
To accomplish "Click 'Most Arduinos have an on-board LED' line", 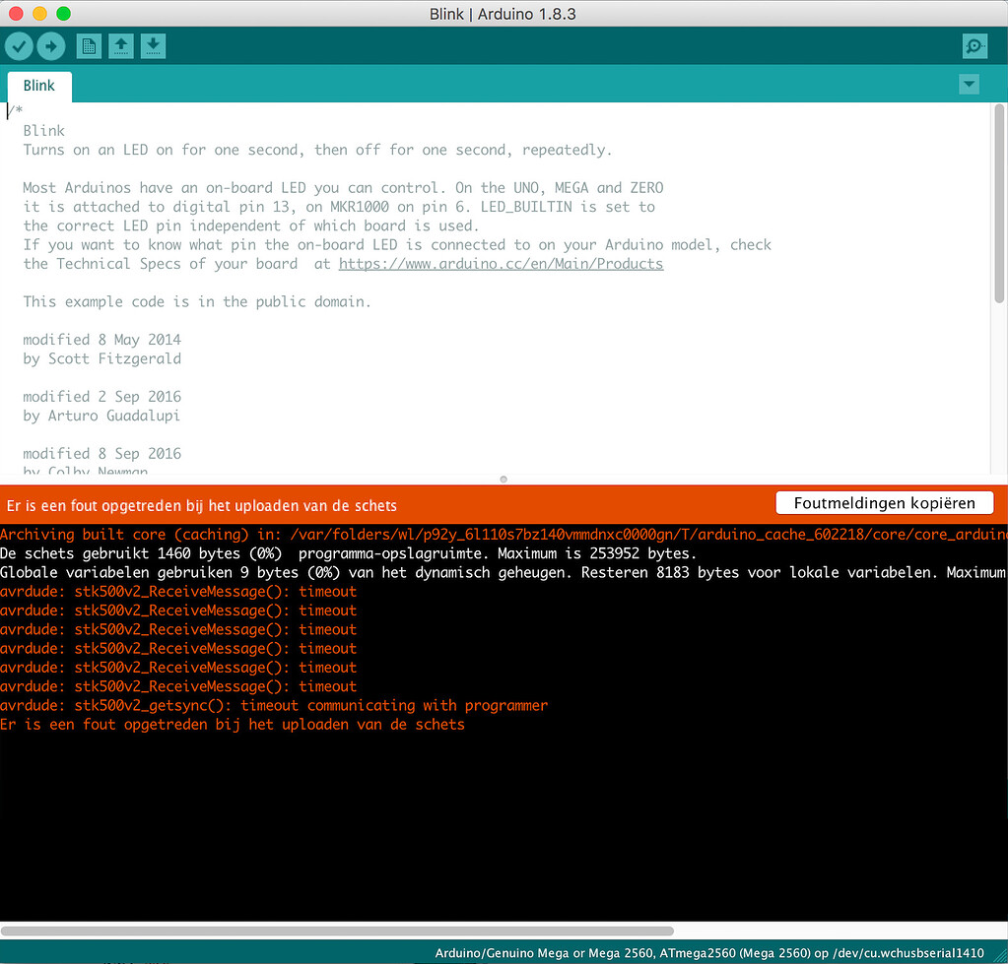I will pos(343,188).
